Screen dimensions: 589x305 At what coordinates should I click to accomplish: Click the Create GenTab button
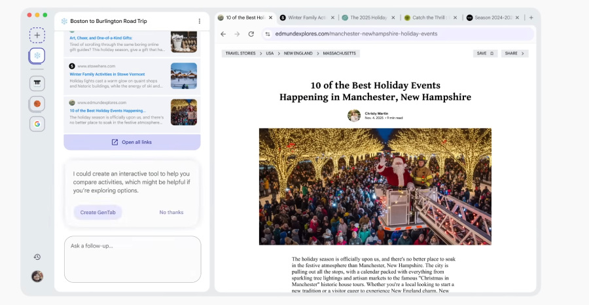click(98, 212)
